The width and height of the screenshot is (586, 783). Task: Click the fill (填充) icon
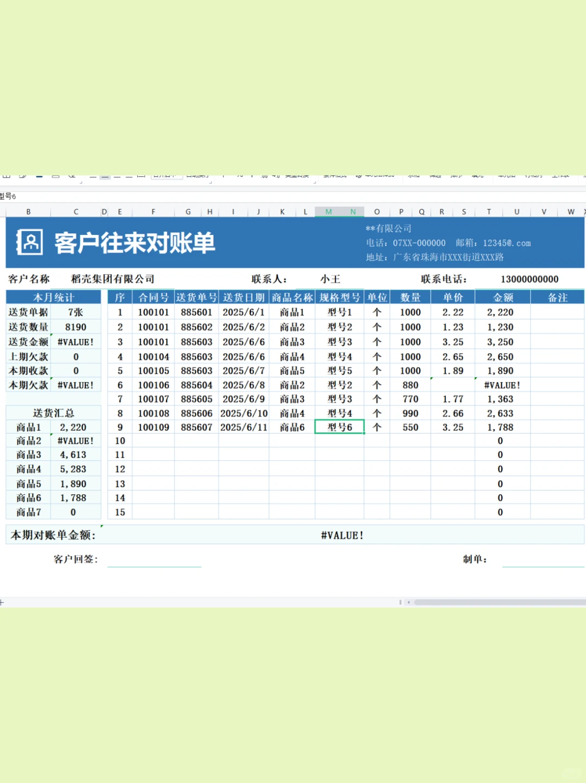click(x=477, y=175)
